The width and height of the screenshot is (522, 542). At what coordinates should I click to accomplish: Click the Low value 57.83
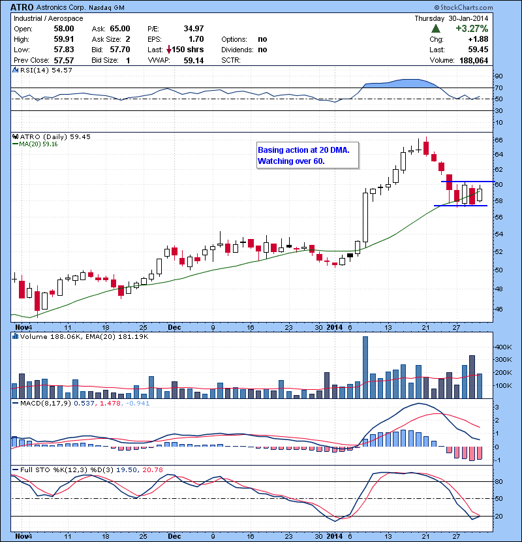pyautogui.click(x=64, y=50)
